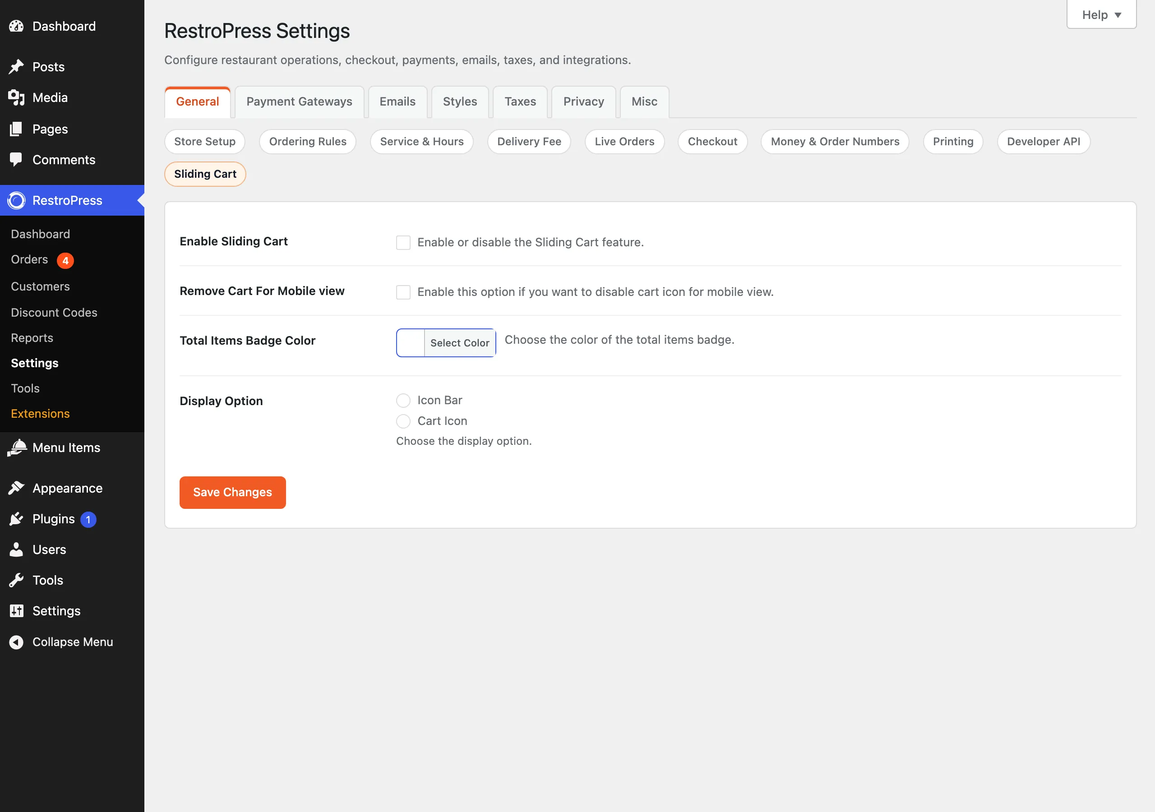Open the Service & Hours section
1155x812 pixels.
pos(421,141)
